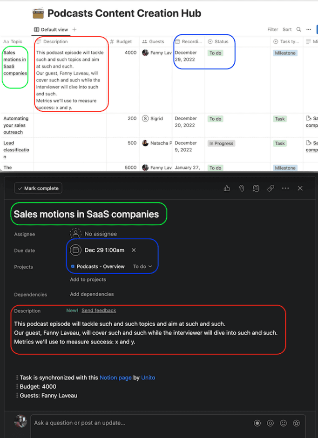Toggle completion with Mark complete
318x438 pixels.
point(38,188)
